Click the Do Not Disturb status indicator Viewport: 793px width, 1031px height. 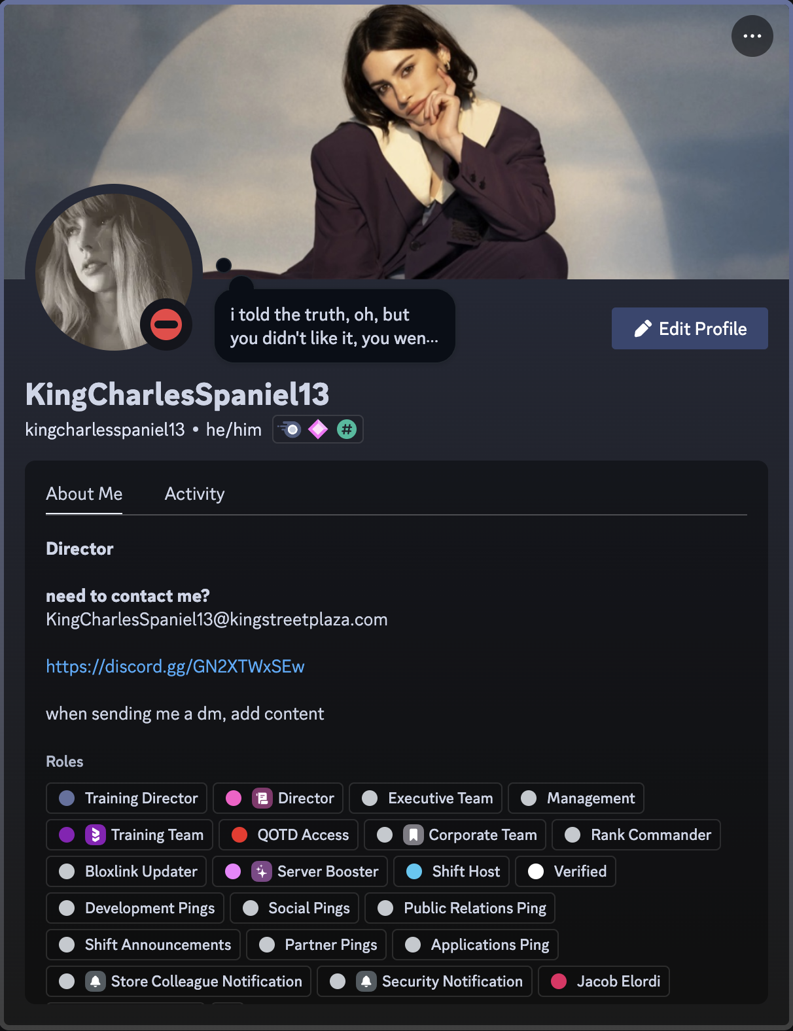166,324
